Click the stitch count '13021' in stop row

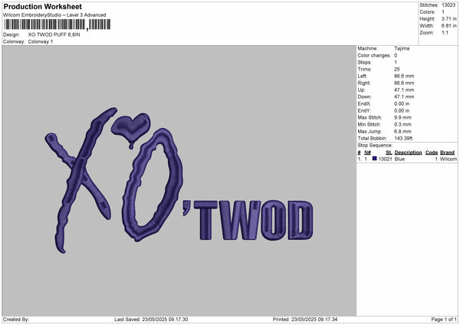click(x=385, y=159)
